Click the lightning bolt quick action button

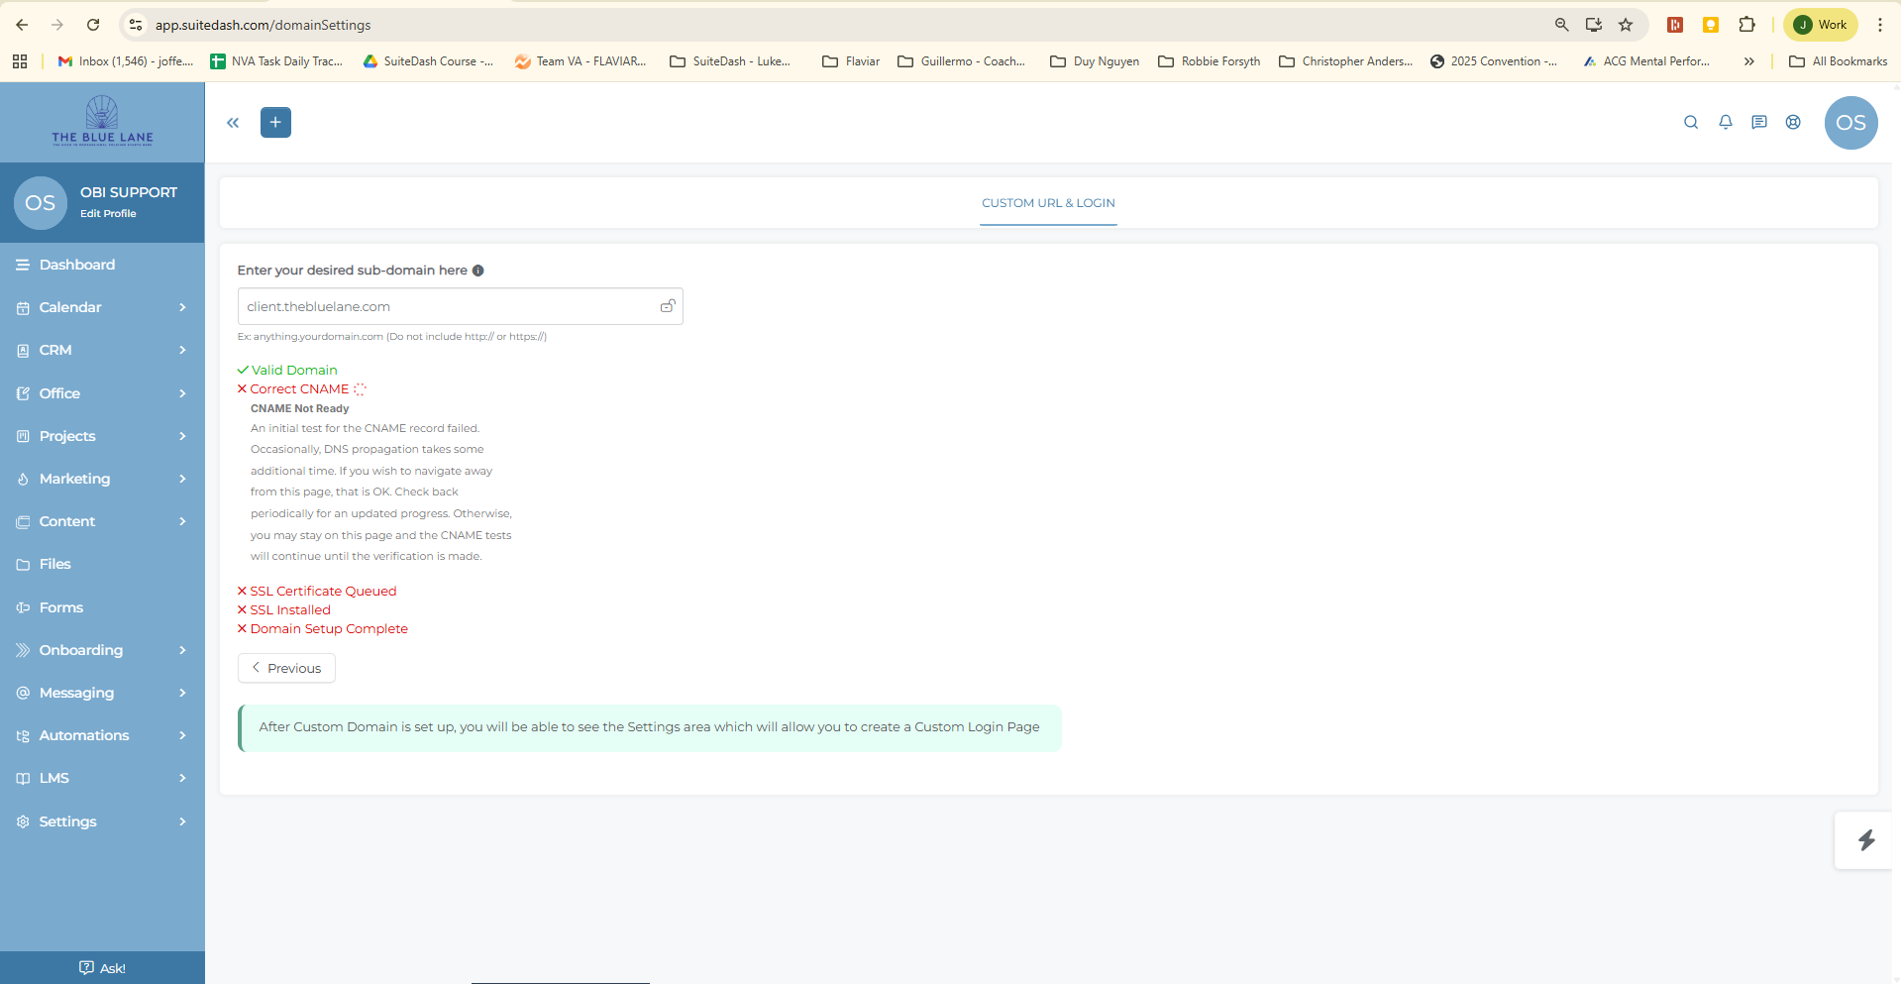coord(1866,840)
